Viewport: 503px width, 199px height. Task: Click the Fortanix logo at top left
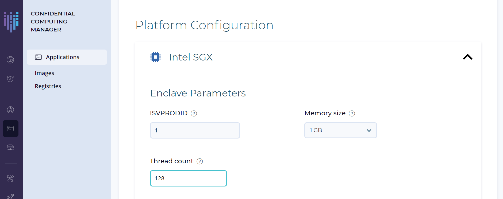11,22
